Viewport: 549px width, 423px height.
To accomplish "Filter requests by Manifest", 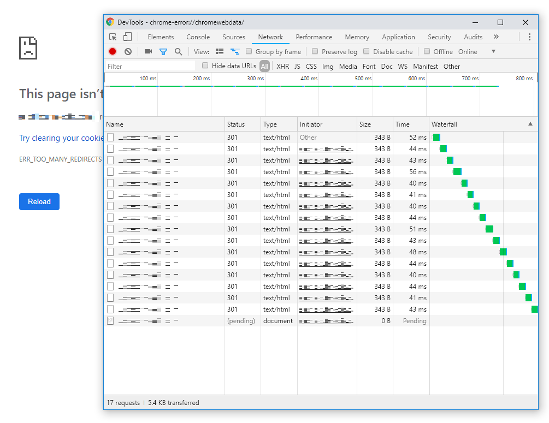I will pos(426,67).
